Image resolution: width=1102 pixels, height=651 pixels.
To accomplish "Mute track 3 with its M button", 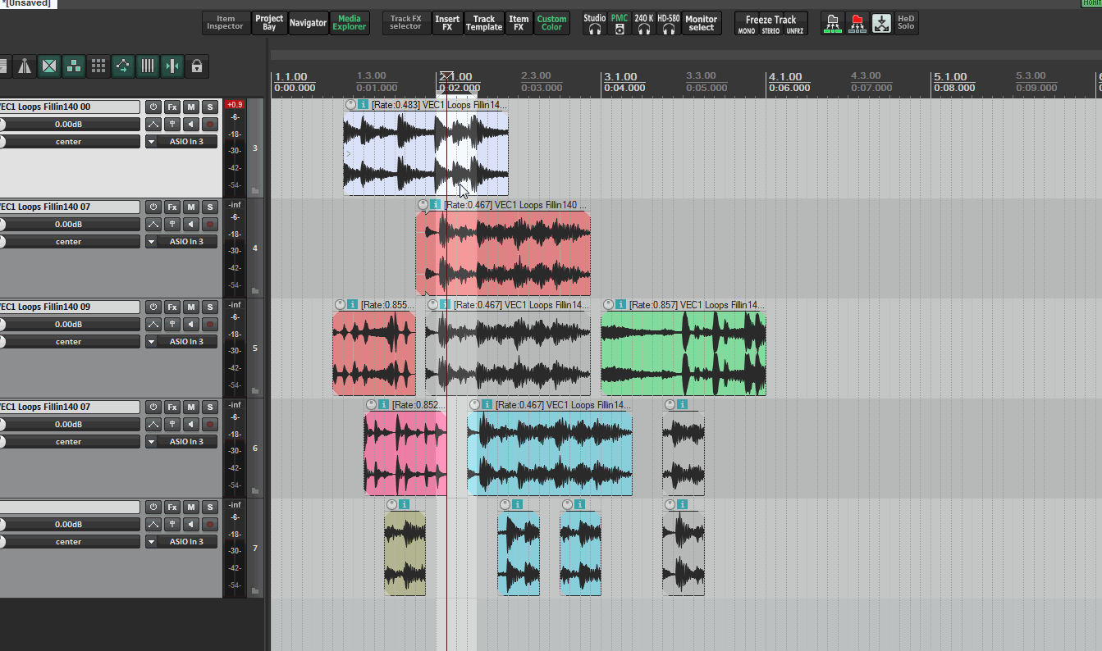I will pyautogui.click(x=191, y=107).
